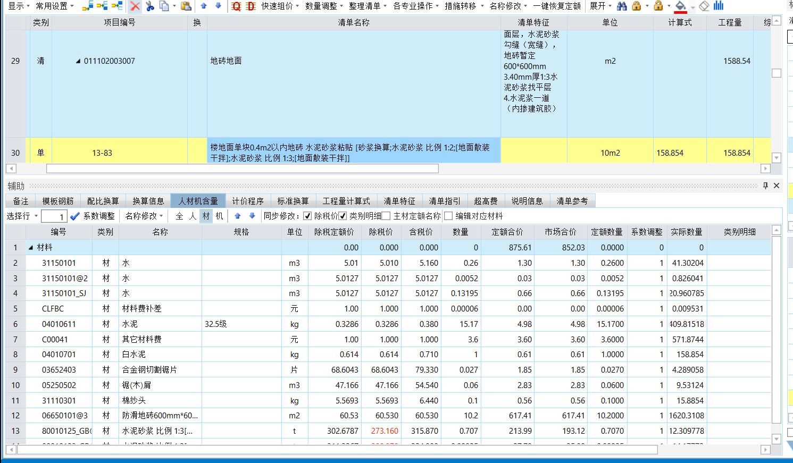Click the 选择行 number input field
793x463 pixels.
[54, 216]
